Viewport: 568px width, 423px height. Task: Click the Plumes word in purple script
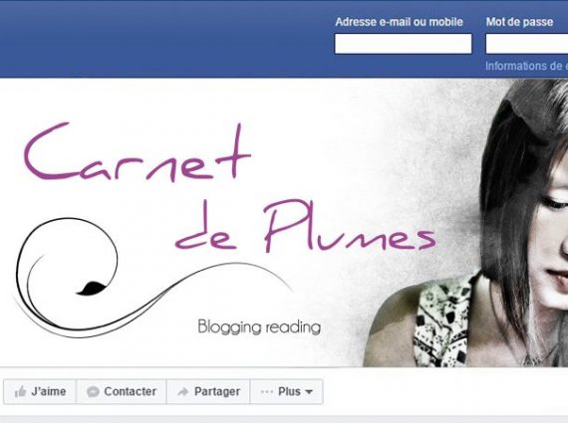[349, 225]
